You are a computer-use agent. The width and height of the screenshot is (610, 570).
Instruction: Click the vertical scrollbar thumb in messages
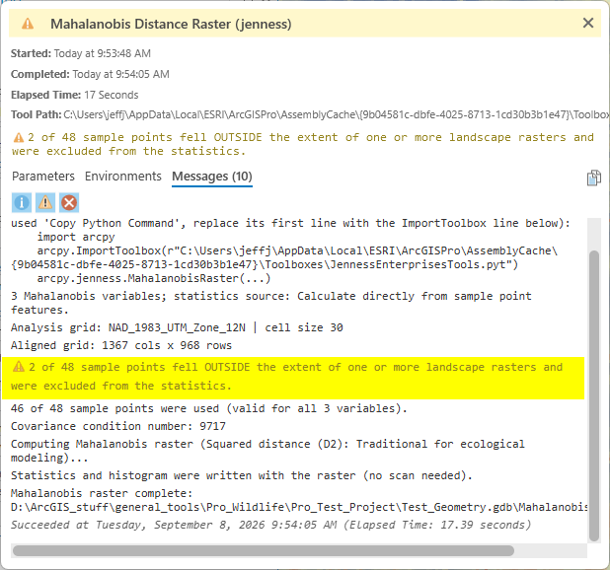pyautogui.click(x=593, y=395)
